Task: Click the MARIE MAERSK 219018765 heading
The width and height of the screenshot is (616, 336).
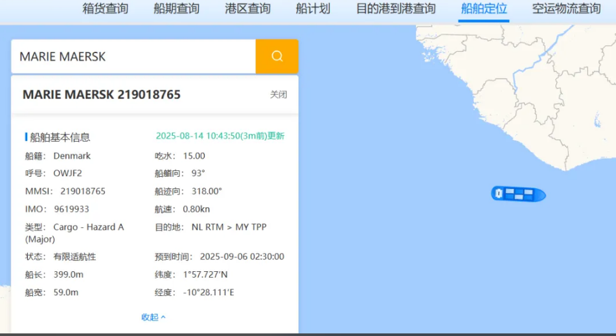Action: pos(101,95)
